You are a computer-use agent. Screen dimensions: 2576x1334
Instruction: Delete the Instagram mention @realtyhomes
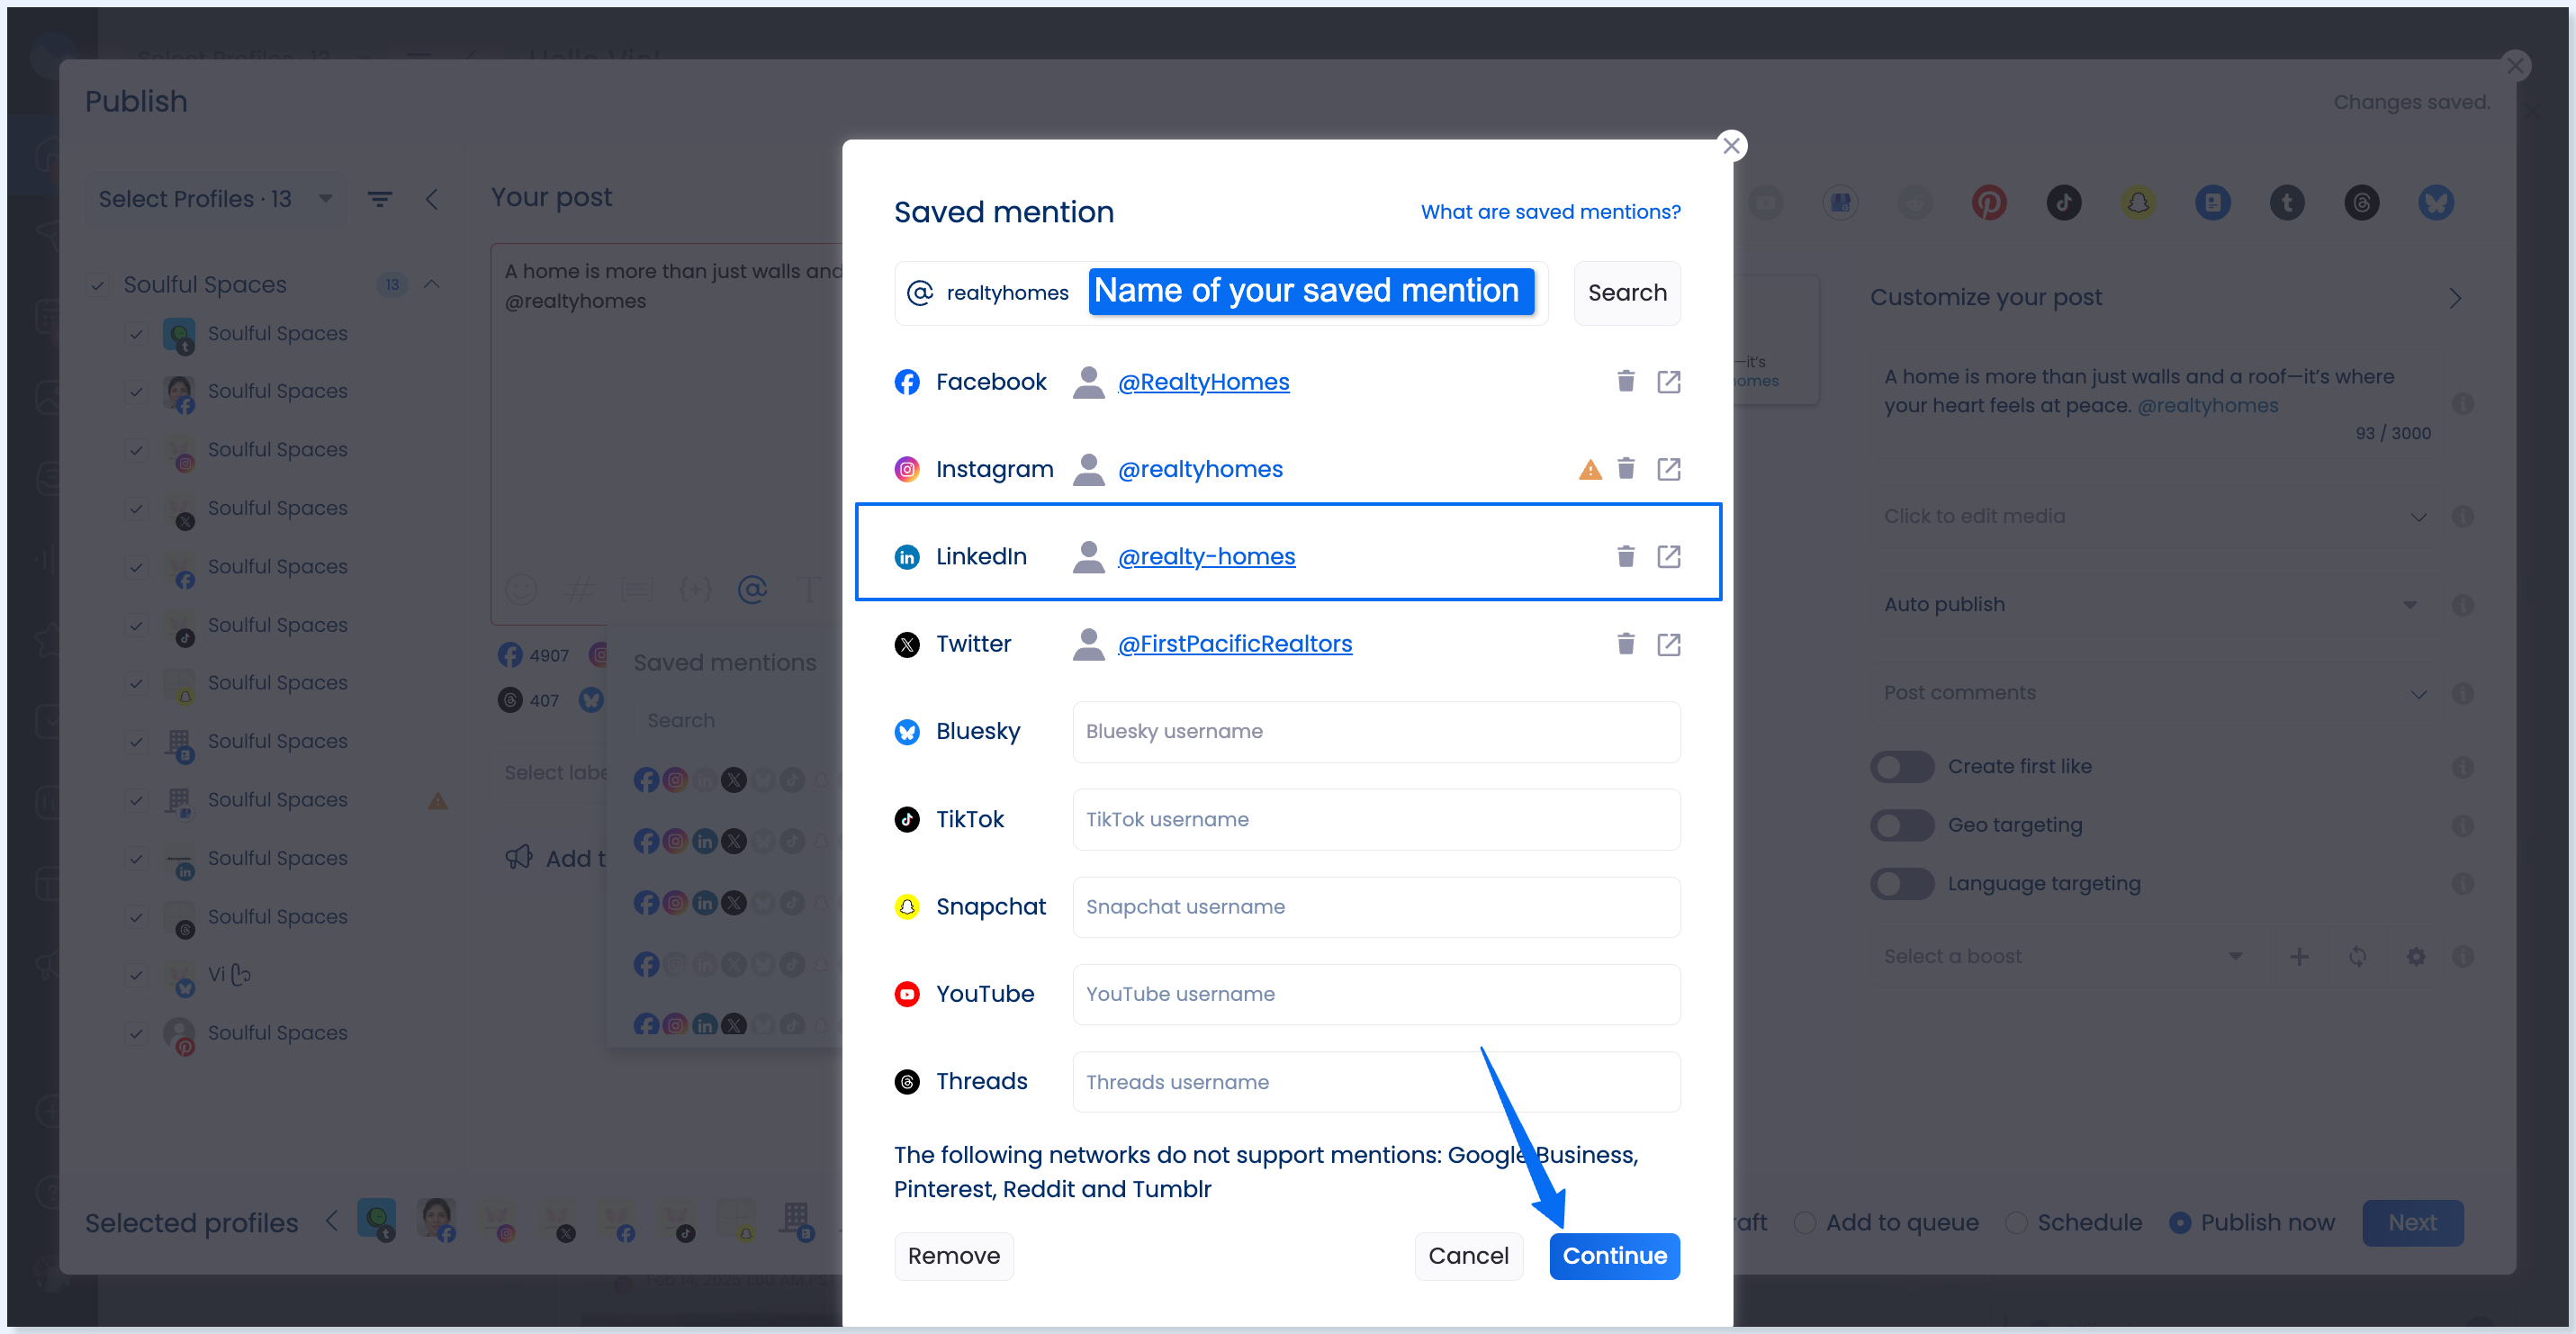(1625, 468)
